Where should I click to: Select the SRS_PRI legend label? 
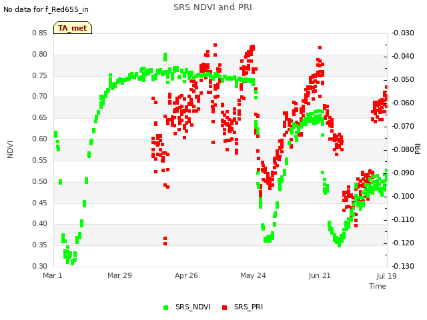tap(248, 307)
